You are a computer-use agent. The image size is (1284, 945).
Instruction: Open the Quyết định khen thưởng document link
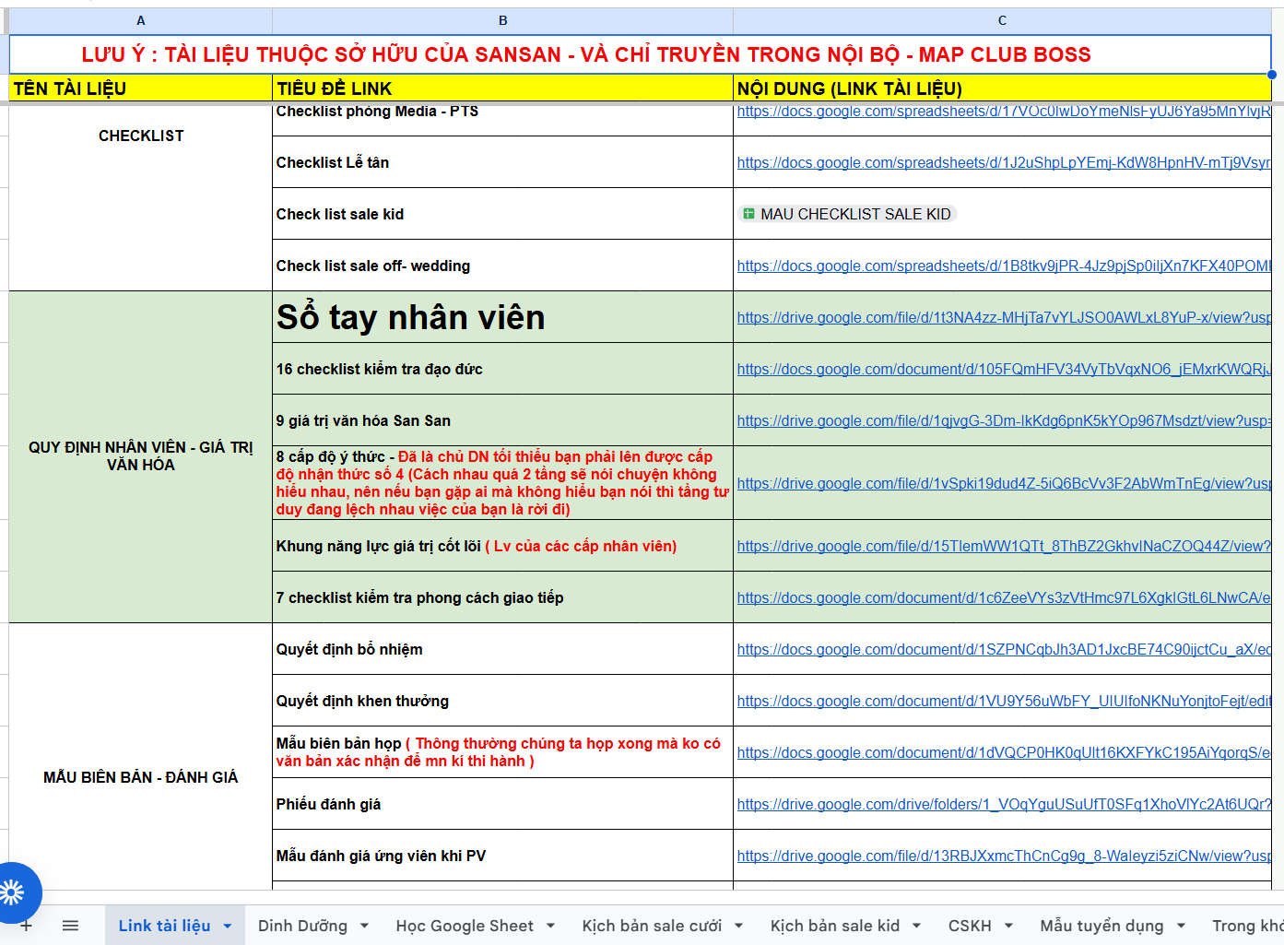click(x=1004, y=701)
